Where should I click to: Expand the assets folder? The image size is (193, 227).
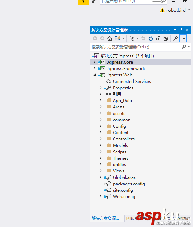pos(100,113)
